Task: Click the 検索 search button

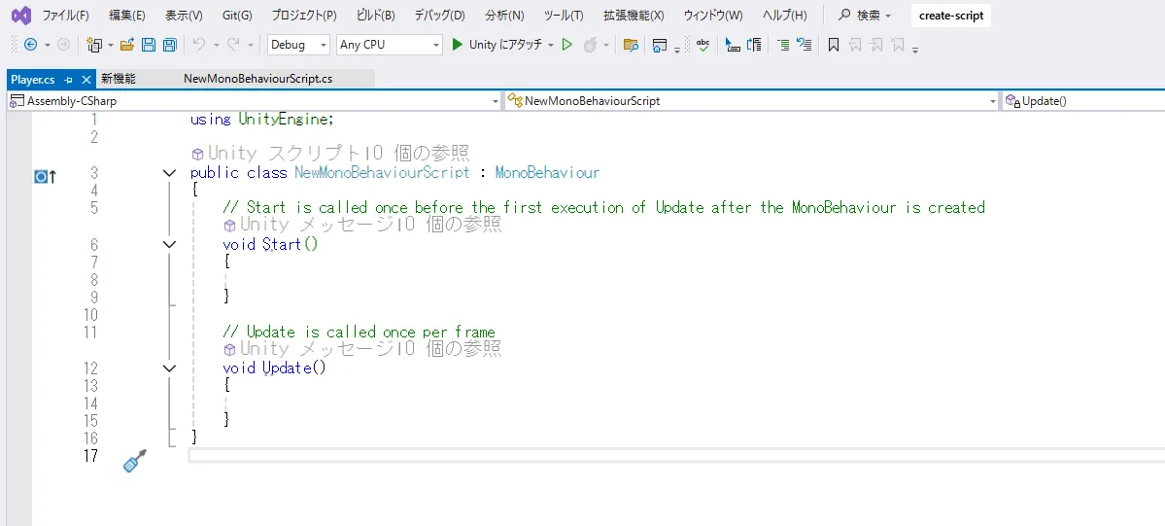Action: (864, 16)
